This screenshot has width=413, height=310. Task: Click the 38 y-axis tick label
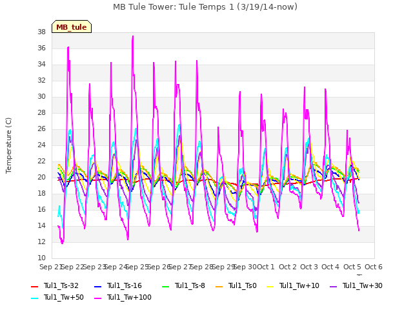[41, 32]
